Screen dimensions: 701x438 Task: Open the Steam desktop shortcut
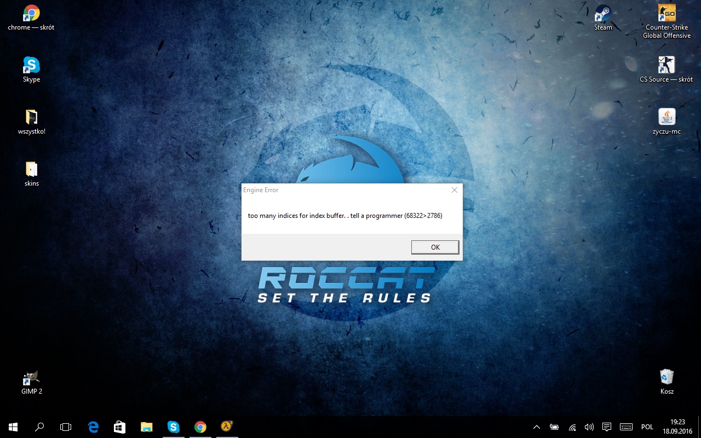603,14
